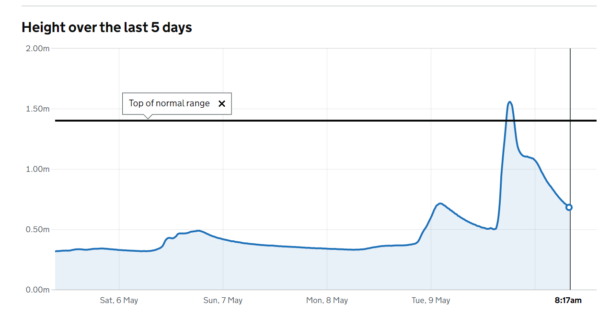Click the 'Height over the last 5 days' heading

click(x=107, y=27)
